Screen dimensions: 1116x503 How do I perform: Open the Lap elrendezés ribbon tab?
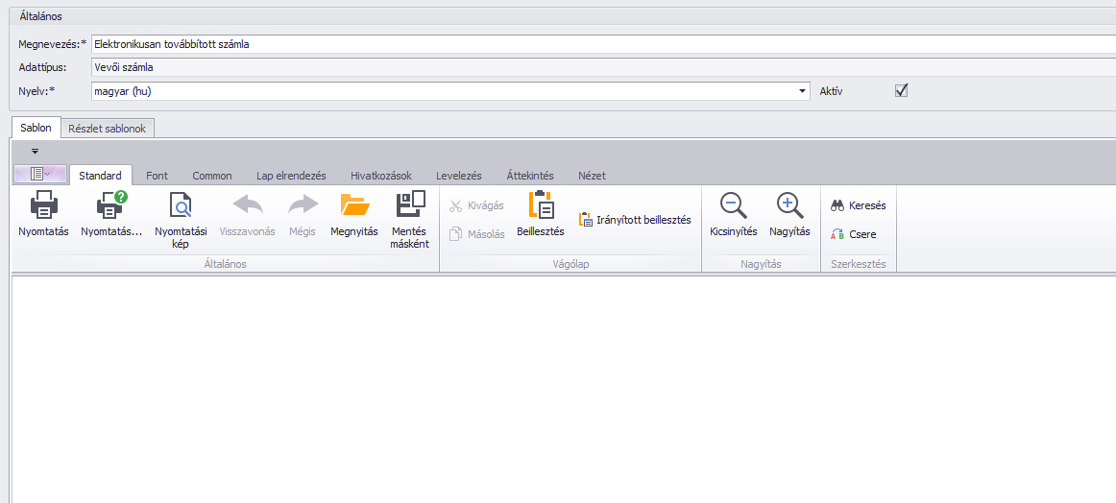tap(291, 176)
